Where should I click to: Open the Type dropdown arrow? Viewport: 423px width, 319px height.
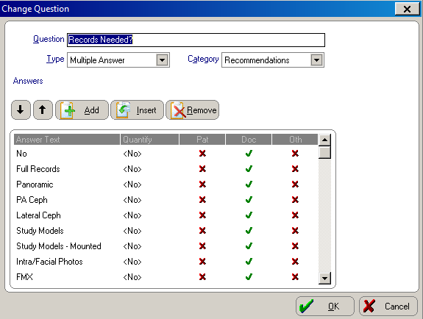(162, 60)
